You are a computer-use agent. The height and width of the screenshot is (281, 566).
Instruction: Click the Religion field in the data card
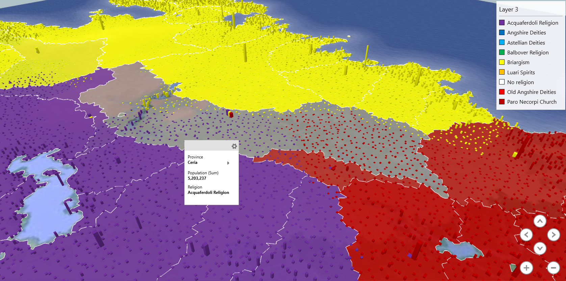[208, 190]
